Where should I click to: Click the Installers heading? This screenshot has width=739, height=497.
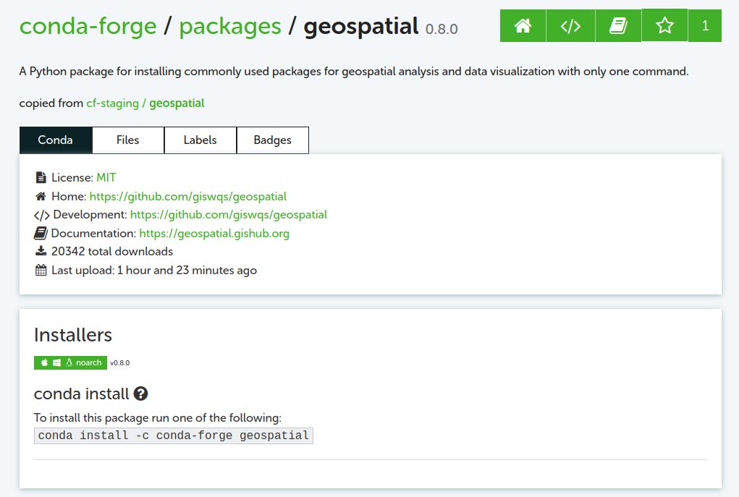coord(73,335)
